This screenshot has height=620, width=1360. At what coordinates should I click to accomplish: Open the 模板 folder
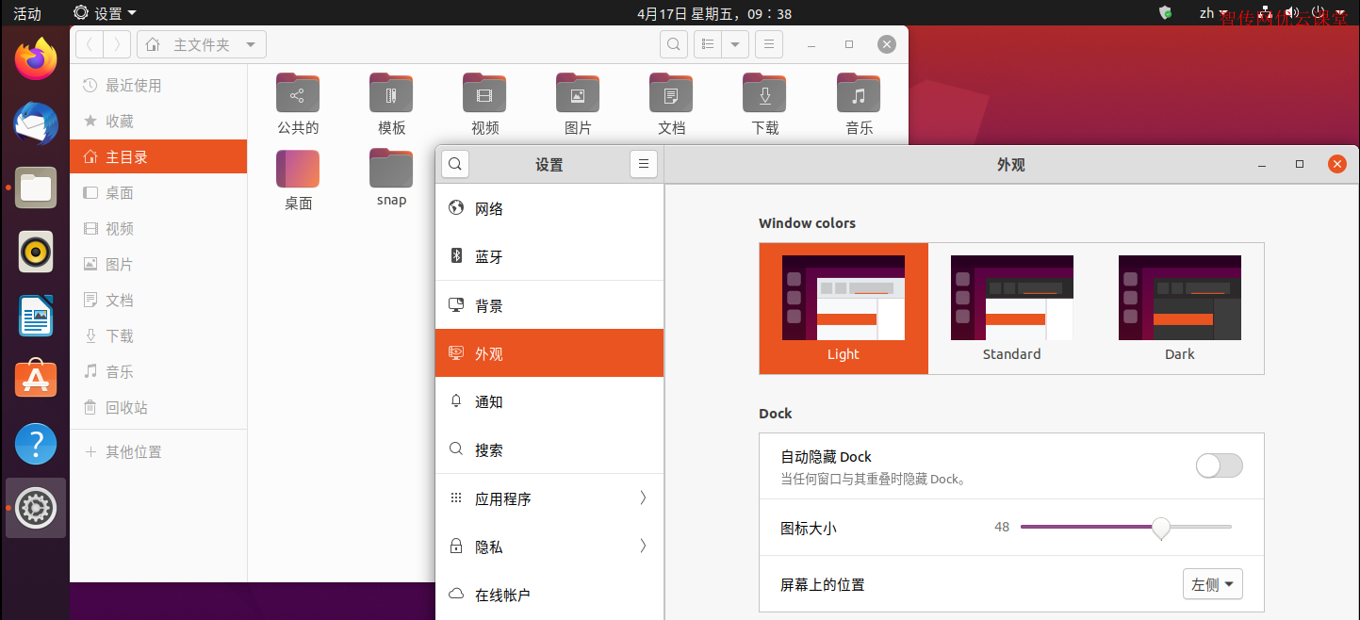pyautogui.click(x=391, y=105)
